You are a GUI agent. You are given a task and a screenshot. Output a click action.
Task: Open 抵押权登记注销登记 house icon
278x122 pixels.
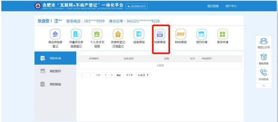[x=118, y=34]
